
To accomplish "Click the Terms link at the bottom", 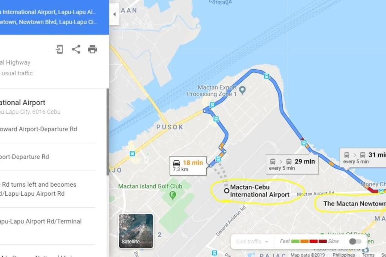I will click(x=368, y=255).
